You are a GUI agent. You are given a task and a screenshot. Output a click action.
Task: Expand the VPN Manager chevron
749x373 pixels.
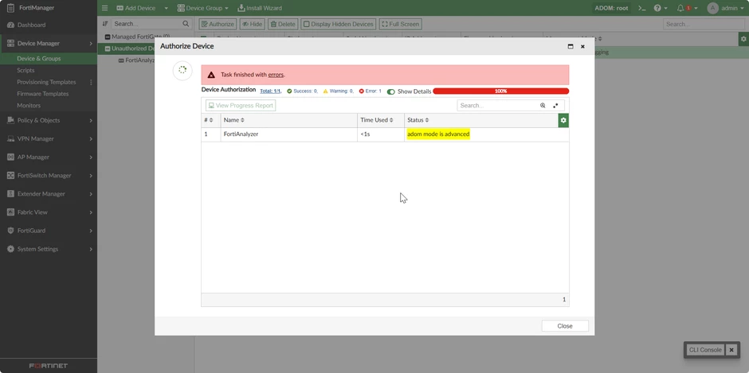(91, 139)
